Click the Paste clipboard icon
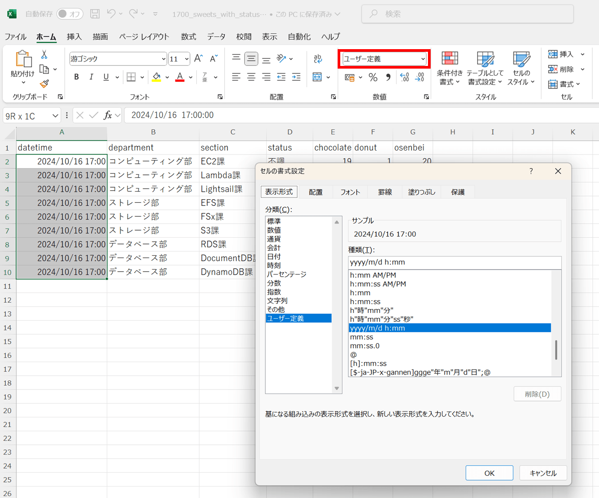Viewport: 599px width, 498px height. [23, 59]
